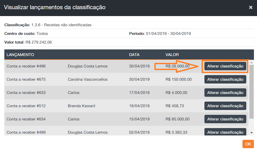Select the Douglas Costa Lemos name in row #496
Image resolution: width=257 pixels, height=152 pixels.
[88, 66]
